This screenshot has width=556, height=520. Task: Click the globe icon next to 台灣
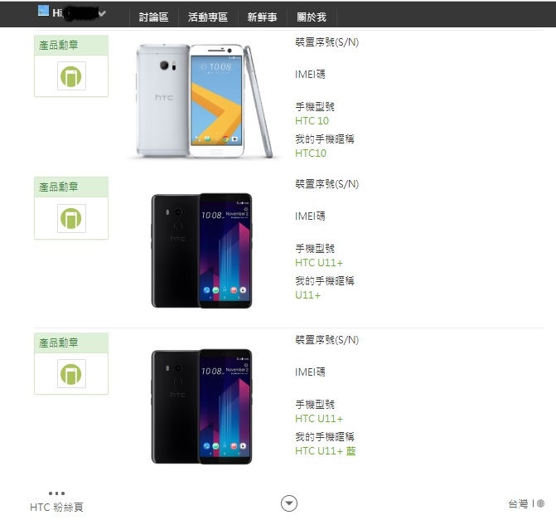(x=540, y=503)
